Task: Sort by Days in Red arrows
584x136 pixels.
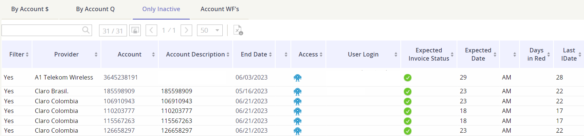Action: click(549, 55)
